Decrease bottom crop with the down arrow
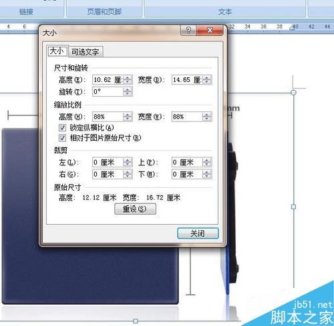Screen dimensions: 334x326 coord(207,177)
